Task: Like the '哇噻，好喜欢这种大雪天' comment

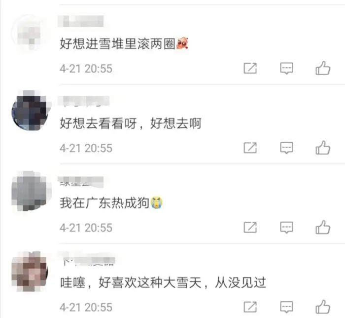Action: pyautogui.click(x=323, y=307)
